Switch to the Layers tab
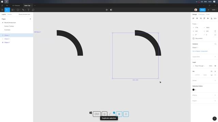218x122 pixels. 4,14
